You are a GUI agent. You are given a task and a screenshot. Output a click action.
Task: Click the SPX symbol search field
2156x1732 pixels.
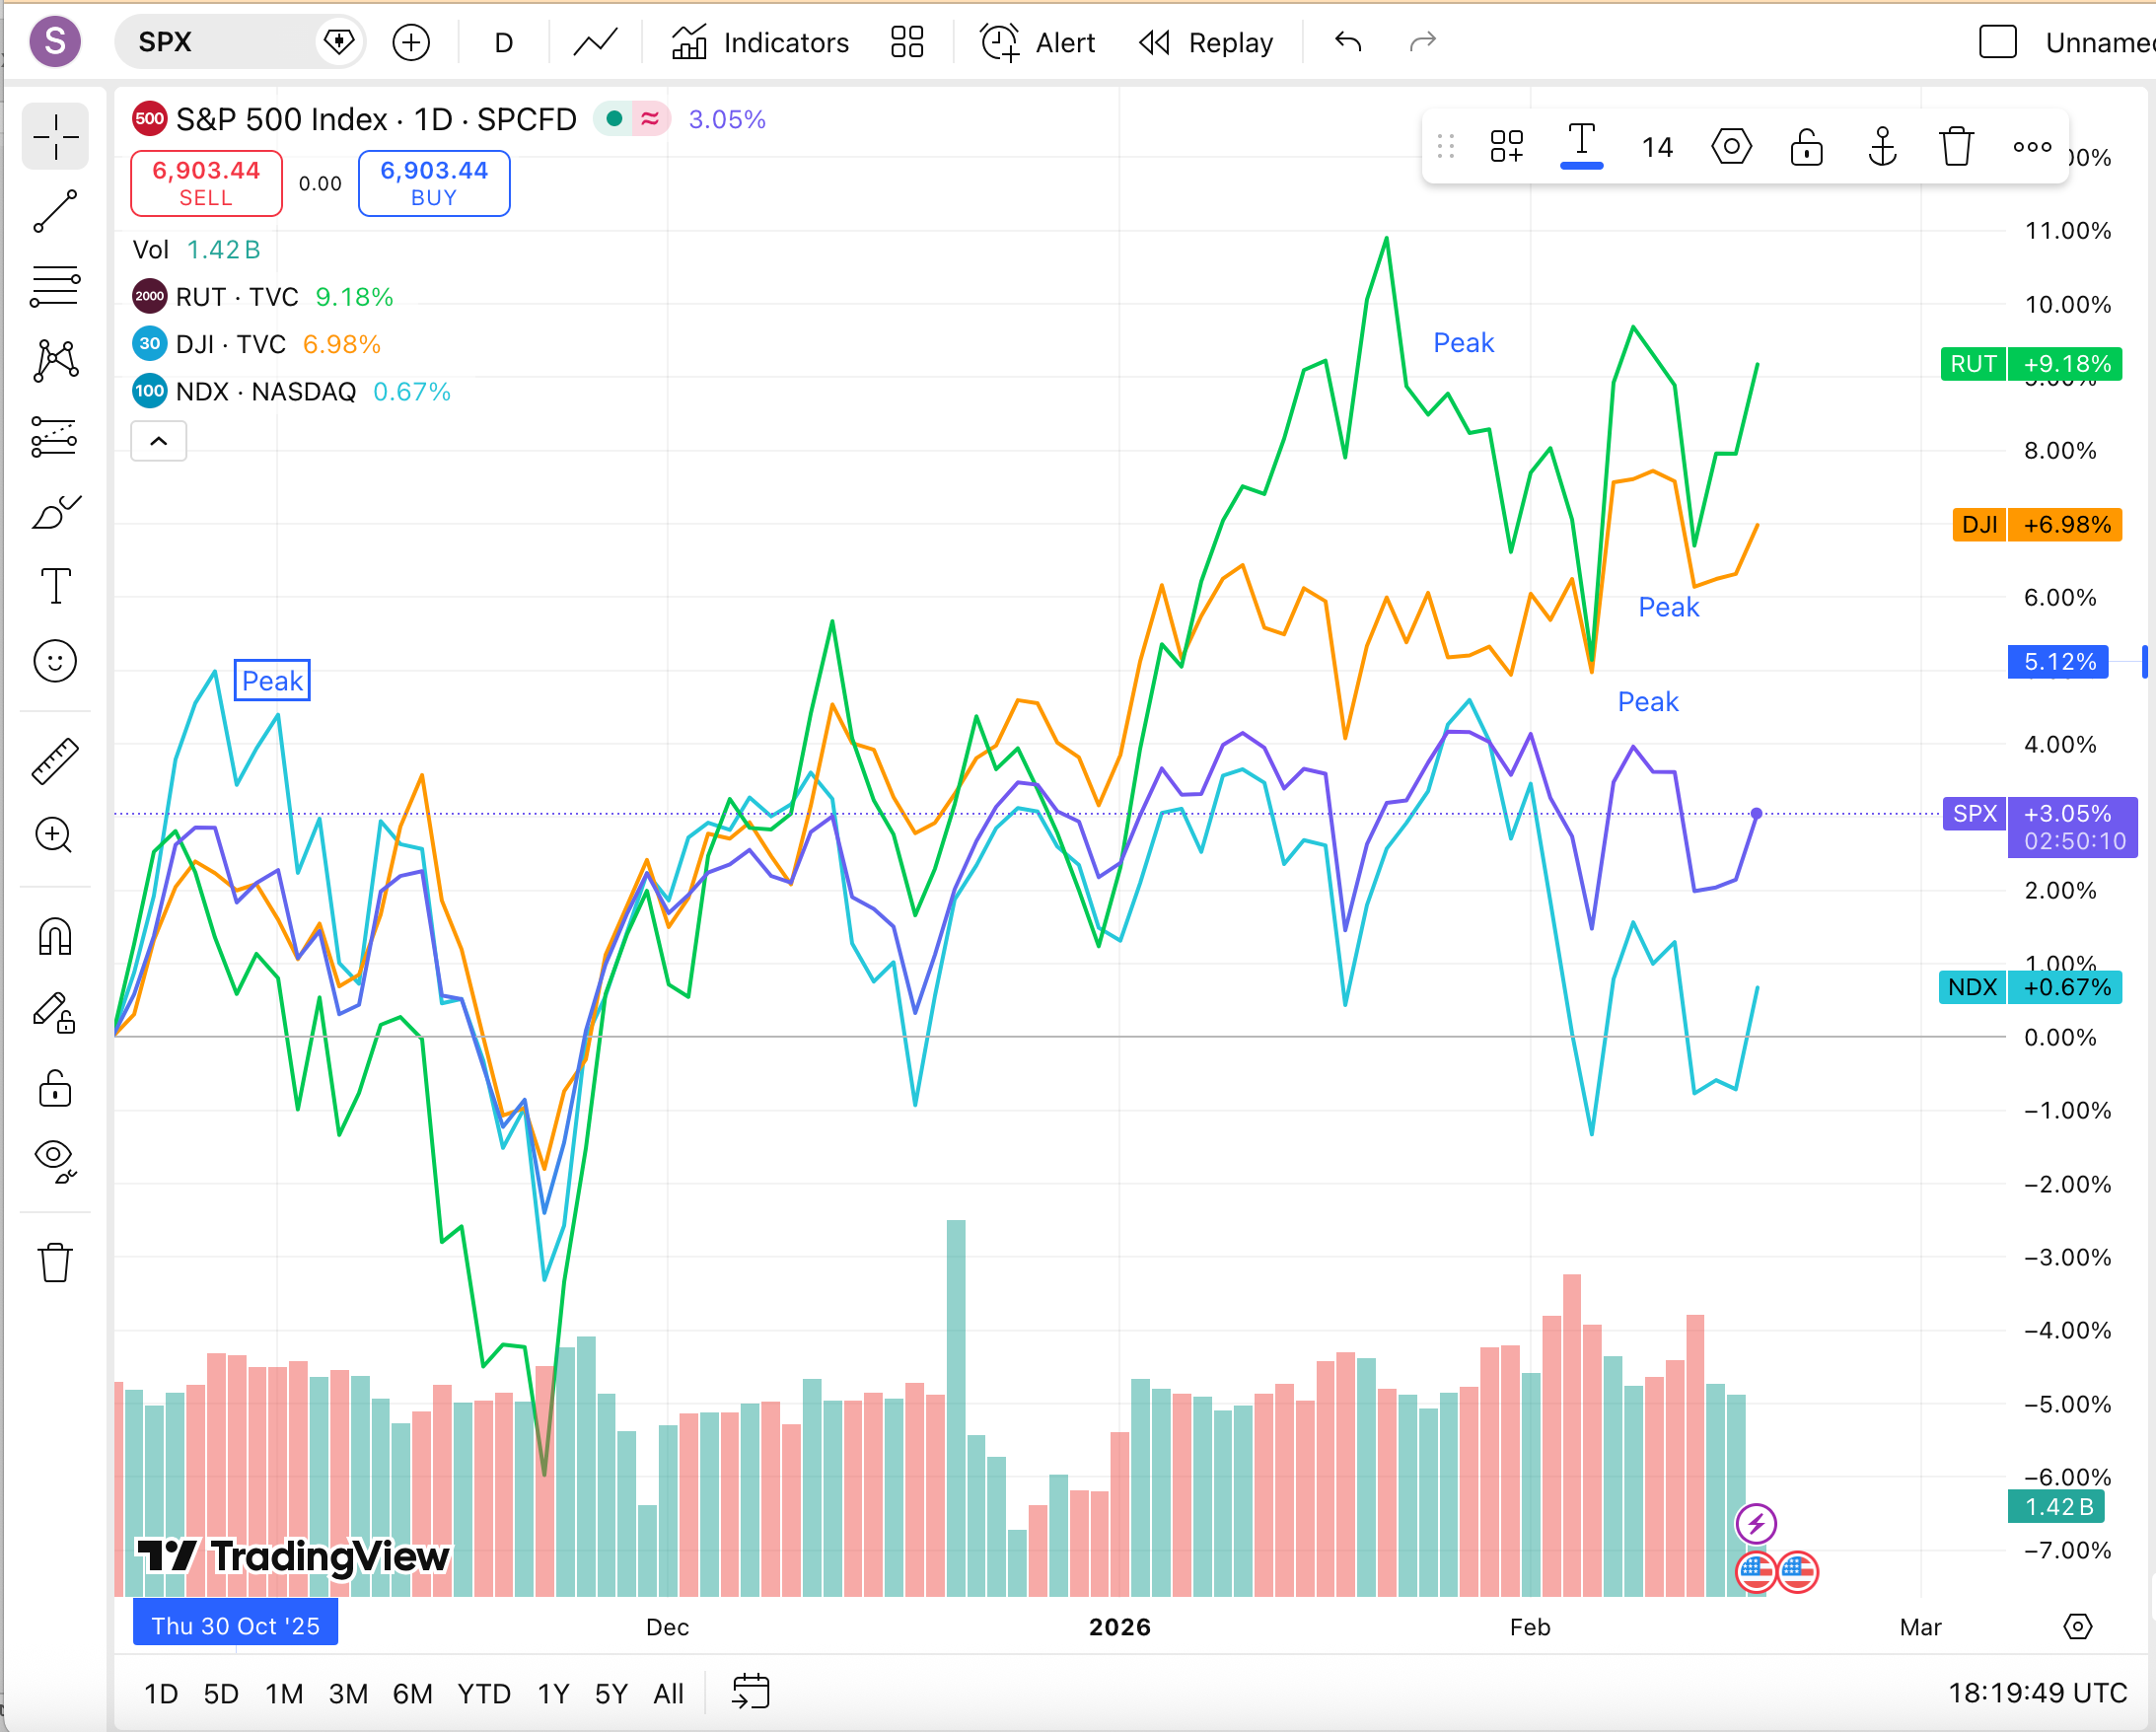point(222,42)
